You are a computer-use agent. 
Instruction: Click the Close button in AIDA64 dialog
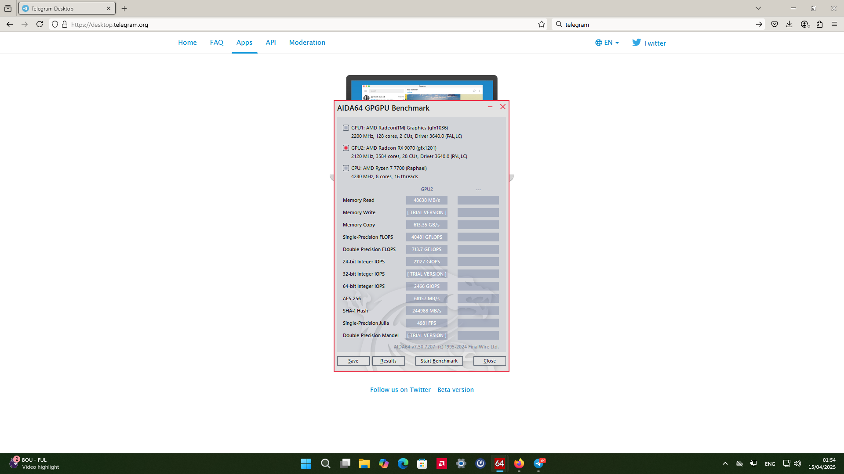489,361
